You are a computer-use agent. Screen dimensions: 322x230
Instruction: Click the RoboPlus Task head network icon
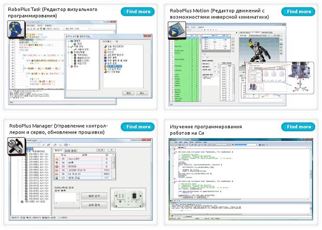pos(16,30)
